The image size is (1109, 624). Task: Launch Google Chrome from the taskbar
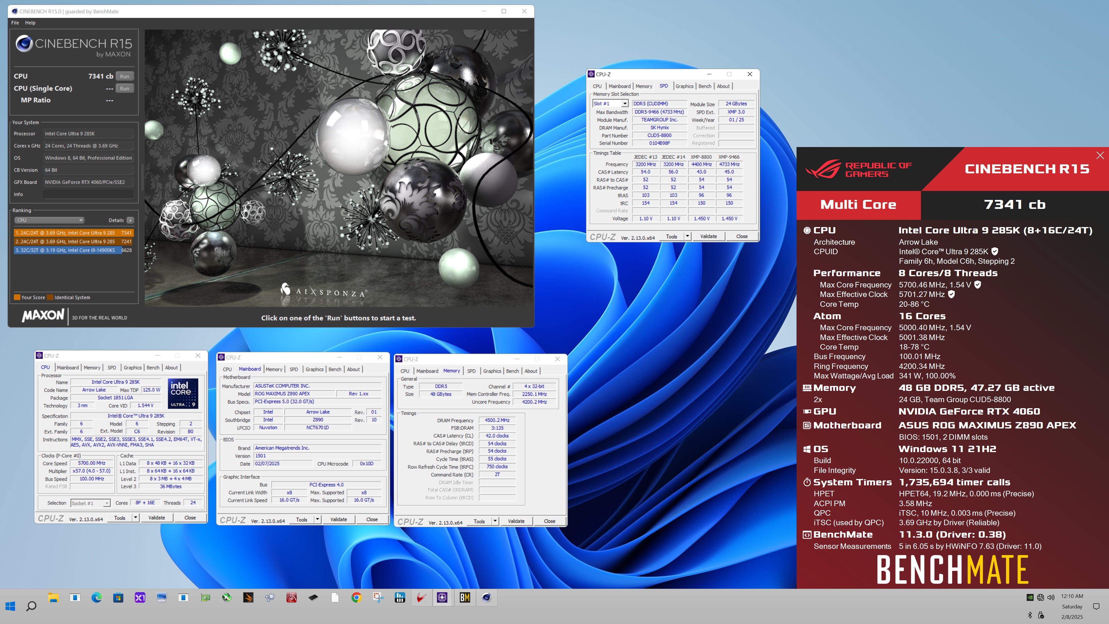pyautogui.click(x=356, y=597)
